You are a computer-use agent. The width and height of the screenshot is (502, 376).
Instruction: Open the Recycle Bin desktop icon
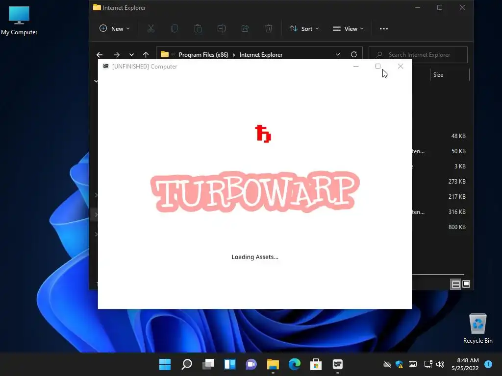click(477, 329)
